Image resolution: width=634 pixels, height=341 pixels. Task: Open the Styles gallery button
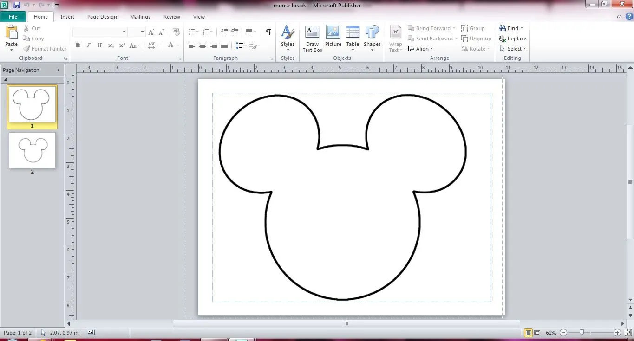[288, 38]
